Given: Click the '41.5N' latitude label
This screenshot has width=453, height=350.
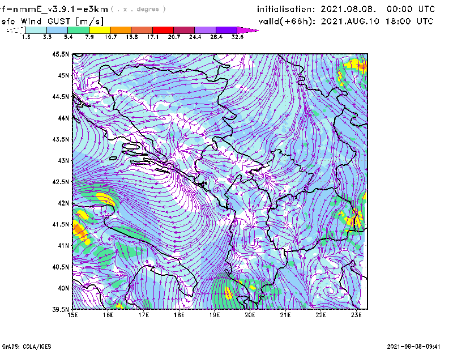Looking at the screenshot, I should click(x=61, y=224).
